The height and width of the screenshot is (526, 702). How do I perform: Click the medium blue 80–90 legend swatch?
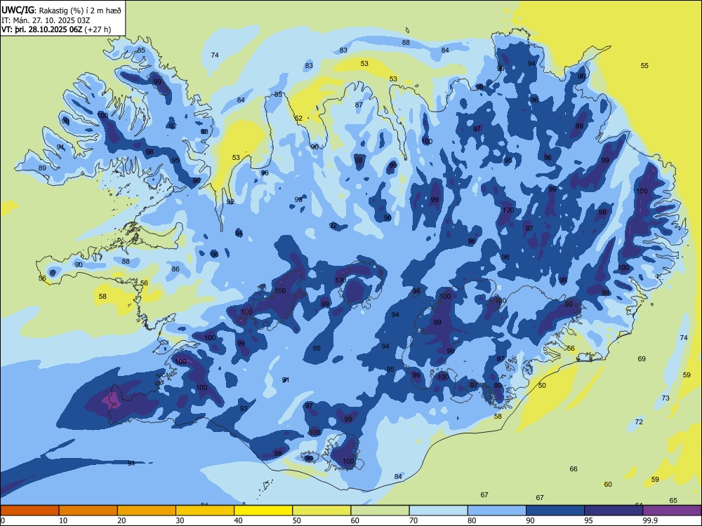coord(497,511)
